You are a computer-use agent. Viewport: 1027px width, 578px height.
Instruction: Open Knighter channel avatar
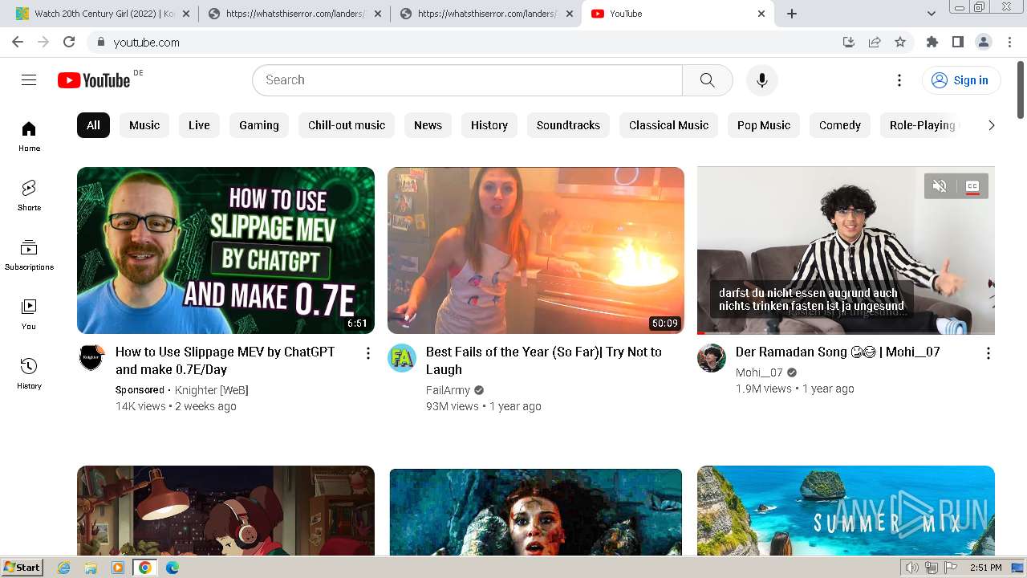coord(91,357)
